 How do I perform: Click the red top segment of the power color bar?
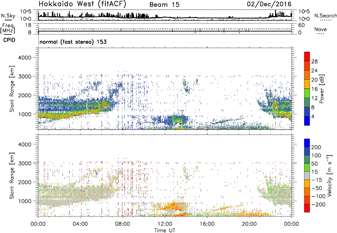[x=307, y=56]
